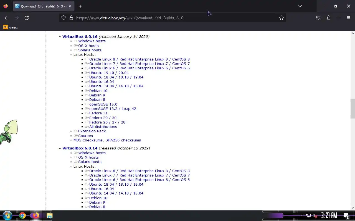Screen dimensions: 355x221
Task: Open the MD5 checksums link
Action: [x=88, y=140]
